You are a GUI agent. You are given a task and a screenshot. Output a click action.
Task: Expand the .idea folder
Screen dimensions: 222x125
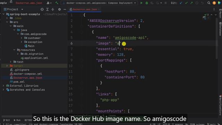coord(7,18)
